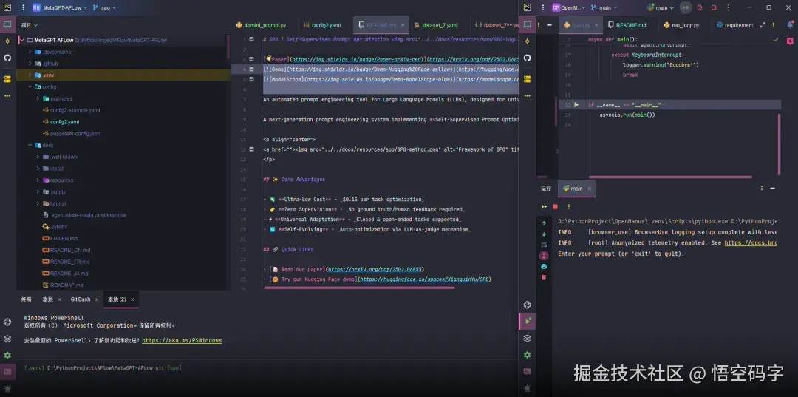
Task: Open the aka.ms/PSWindows link in terminal
Action: tap(182, 341)
